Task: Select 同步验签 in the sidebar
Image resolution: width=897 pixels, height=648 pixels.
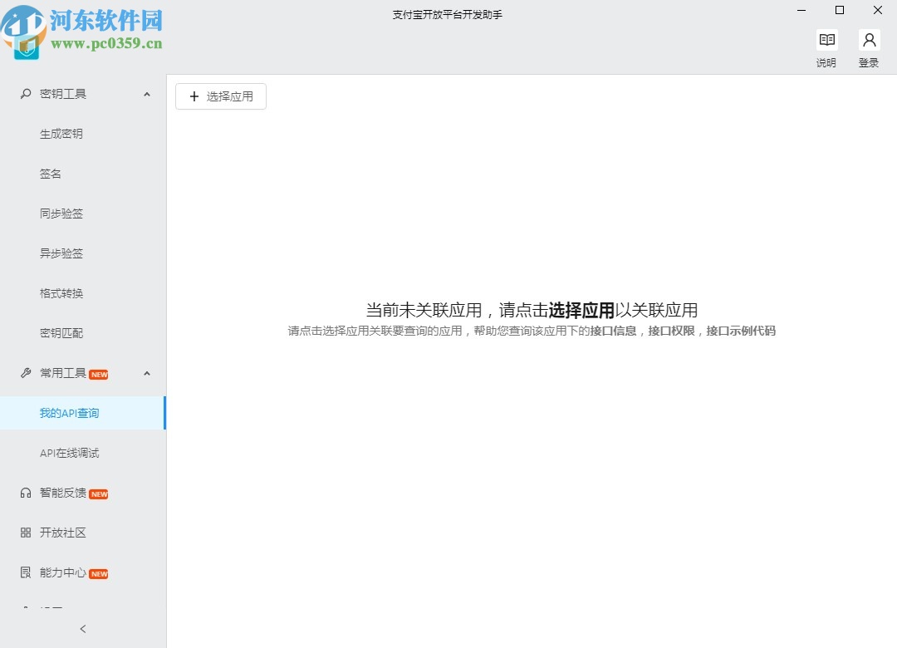Action: coord(61,214)
